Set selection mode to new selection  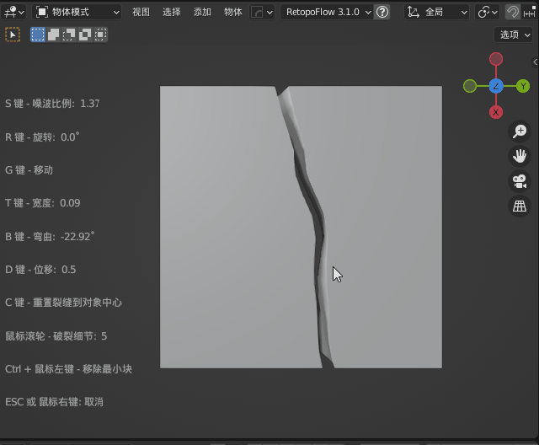point(38,35)
